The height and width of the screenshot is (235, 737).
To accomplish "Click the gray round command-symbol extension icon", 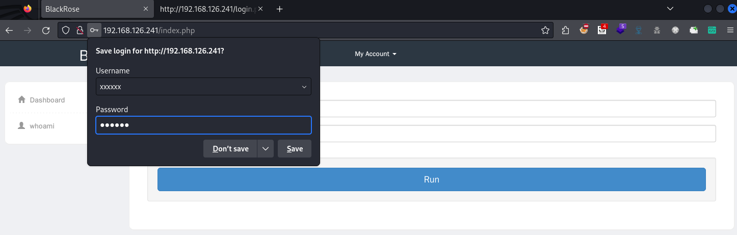I will [x=675, y=31].
